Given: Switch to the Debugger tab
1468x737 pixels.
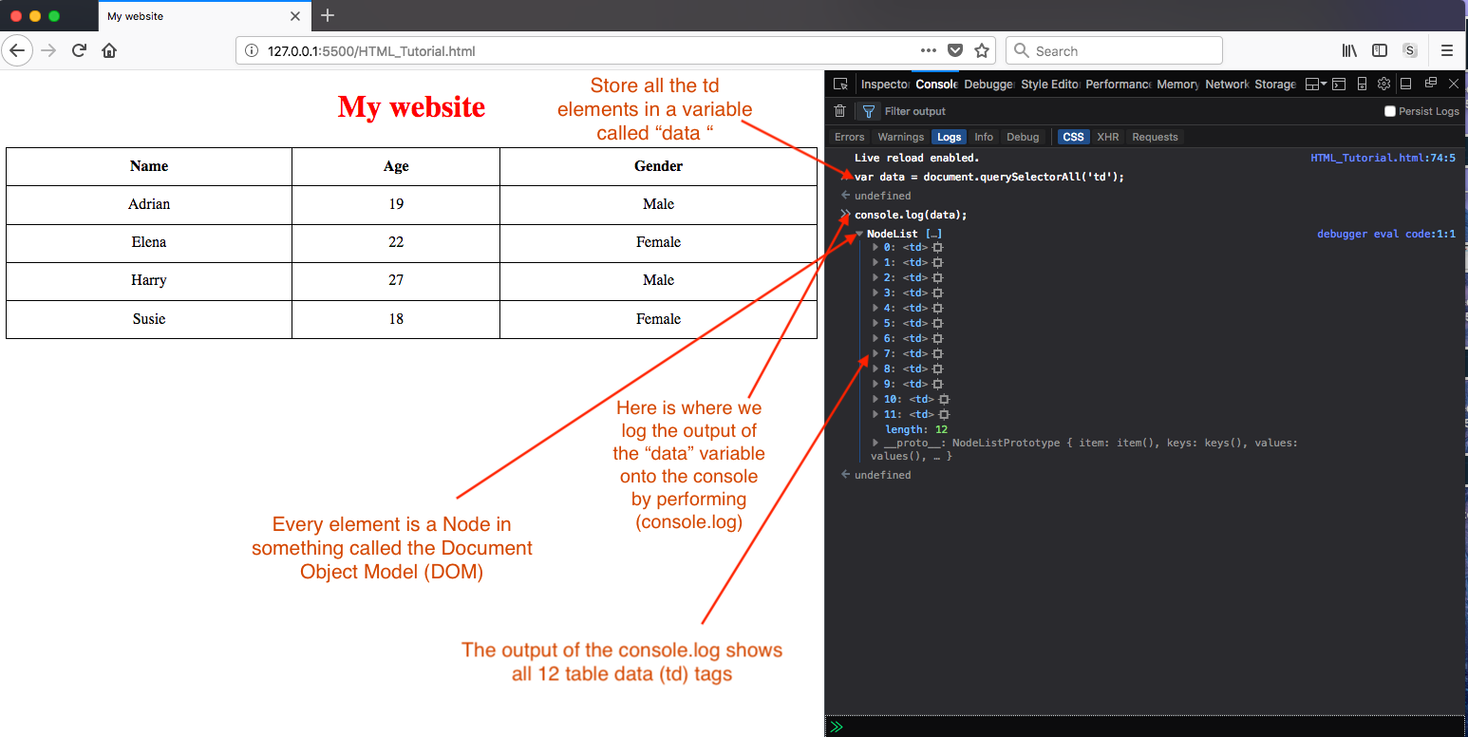Looking at the screenshot, I should tap(988, 85).
